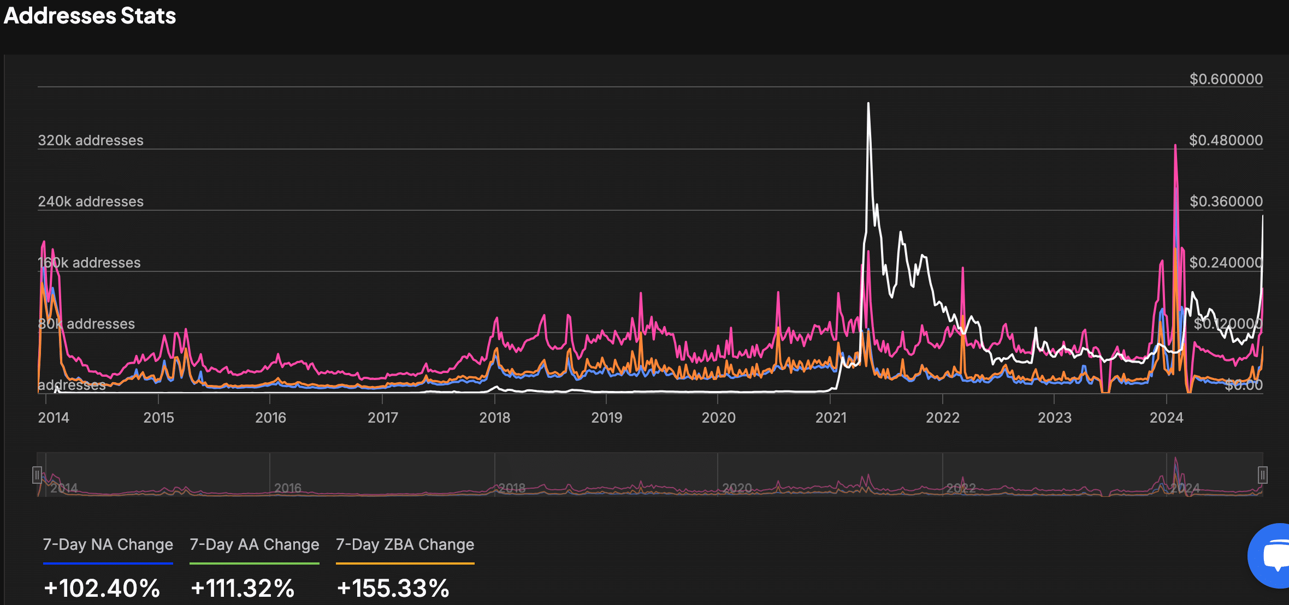Select the 7-Day NA Change tab
Viewport: 1289px width, 605px height.
(108, 545)
